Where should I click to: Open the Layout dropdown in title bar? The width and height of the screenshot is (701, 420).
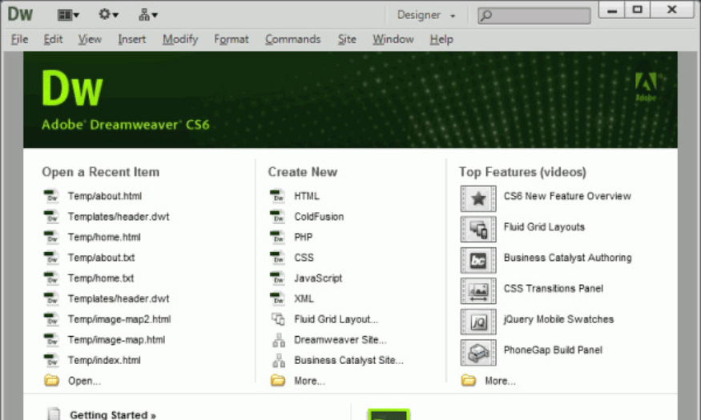[x=68, y=15]
